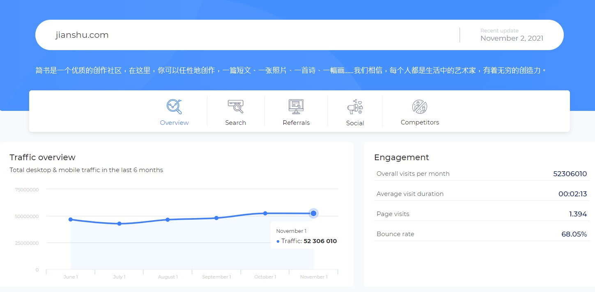Click the Competitors circular icon
Image resolution: width=595 pixels, height=292 pixels.
[420, 107]
